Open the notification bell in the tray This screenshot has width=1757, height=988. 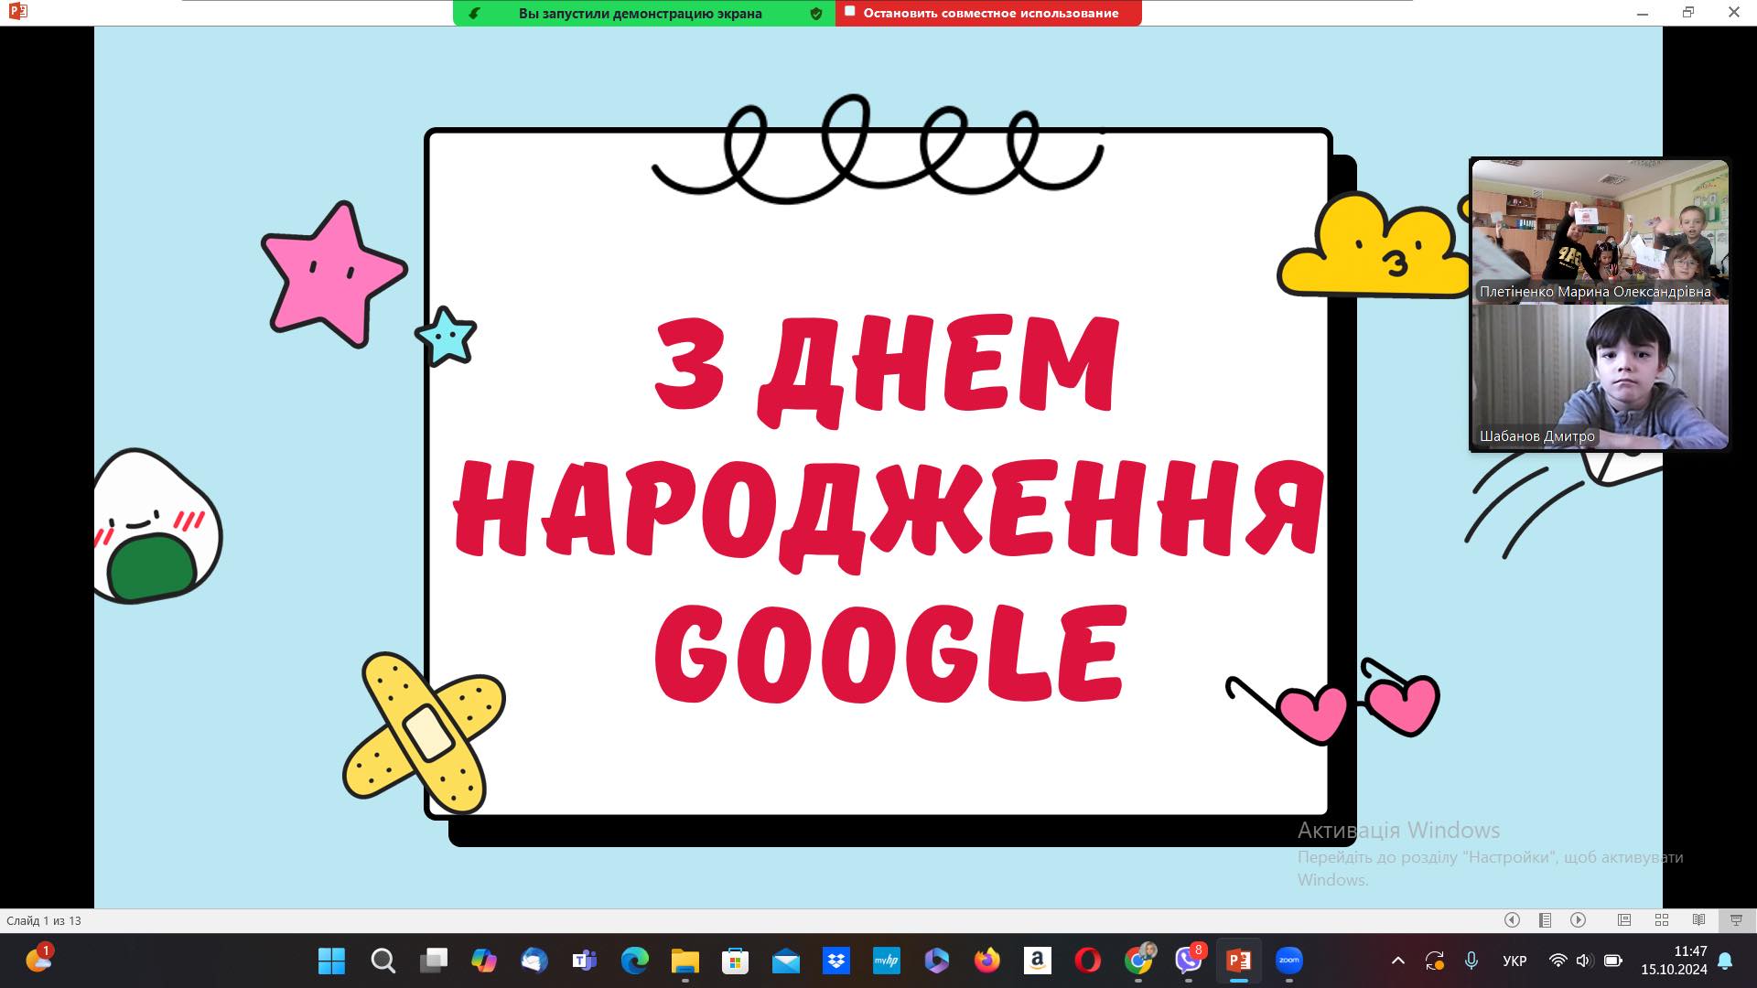(x=1725, y=961)
